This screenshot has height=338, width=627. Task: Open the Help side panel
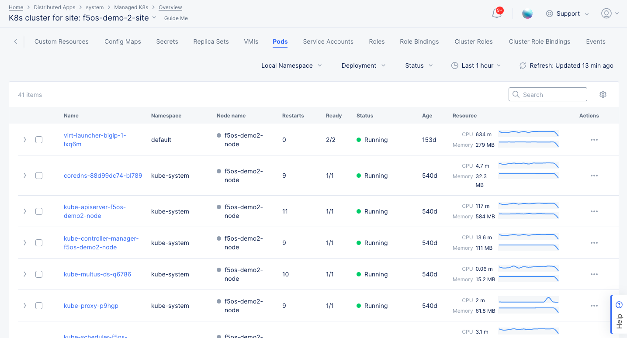(x=619, y=314)
